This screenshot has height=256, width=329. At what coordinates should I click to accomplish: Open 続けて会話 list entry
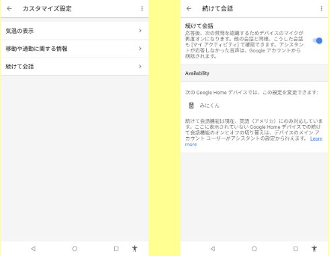pos(75,67)
